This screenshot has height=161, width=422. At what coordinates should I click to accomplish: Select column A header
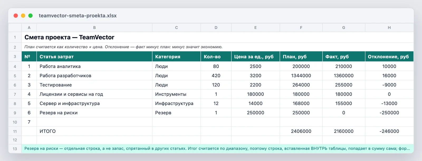(29, 28)
